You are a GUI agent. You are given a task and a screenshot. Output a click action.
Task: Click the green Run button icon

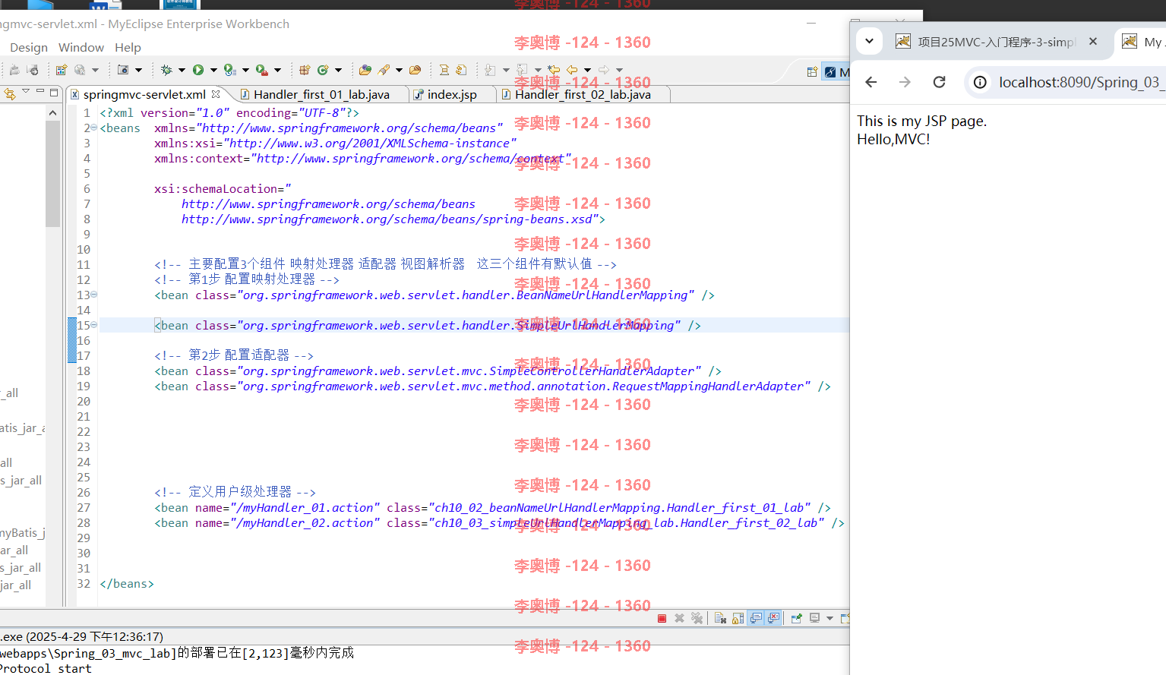(198, 70)
